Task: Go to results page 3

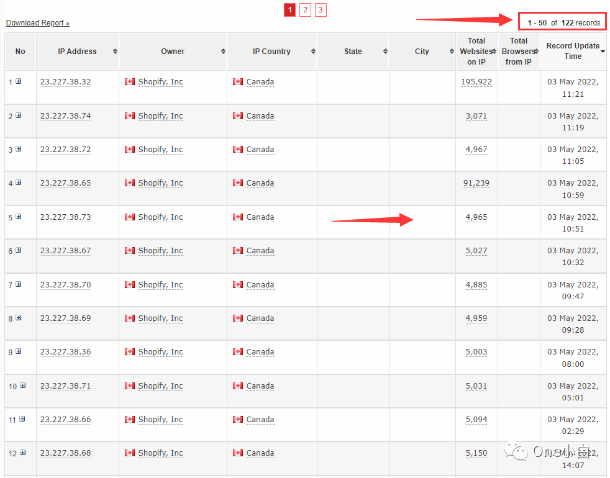Action: (x=321, y=10)
